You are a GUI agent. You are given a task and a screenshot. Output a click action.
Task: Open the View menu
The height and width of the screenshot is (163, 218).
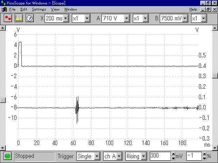55,10
